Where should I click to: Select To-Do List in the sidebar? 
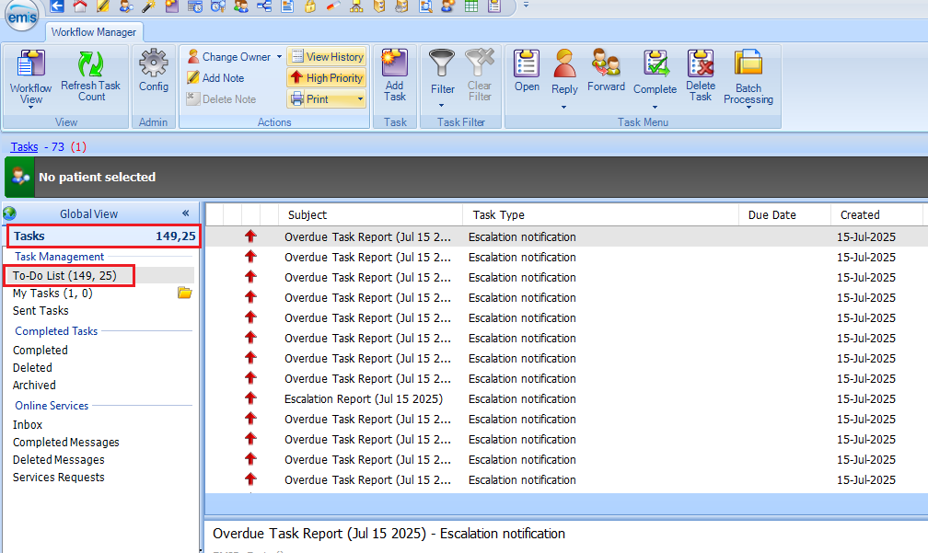point(64,276)
